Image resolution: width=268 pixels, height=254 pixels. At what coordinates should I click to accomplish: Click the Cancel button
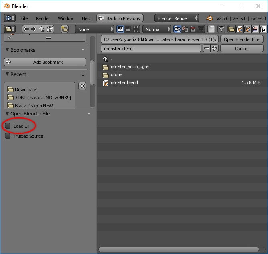point(242,49)
